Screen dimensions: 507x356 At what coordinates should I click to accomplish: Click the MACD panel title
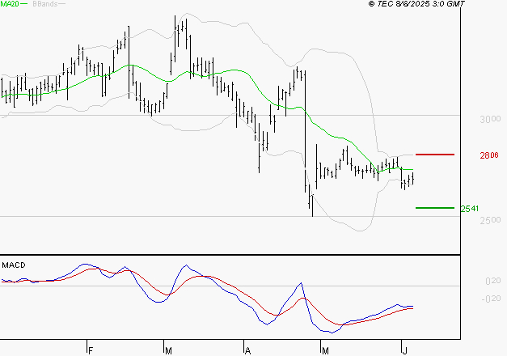coord(12,265)
